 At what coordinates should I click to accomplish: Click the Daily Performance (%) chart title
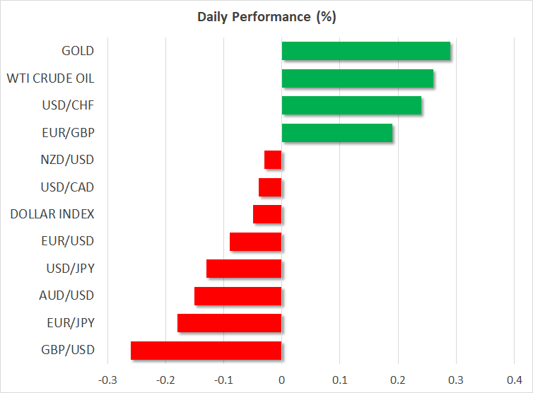tap(266, 17)
